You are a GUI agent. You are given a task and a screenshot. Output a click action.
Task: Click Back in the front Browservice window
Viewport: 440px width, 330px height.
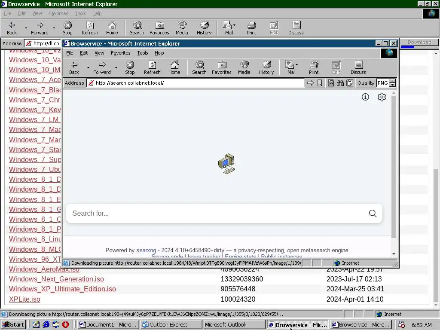click(x=74, y=67)
